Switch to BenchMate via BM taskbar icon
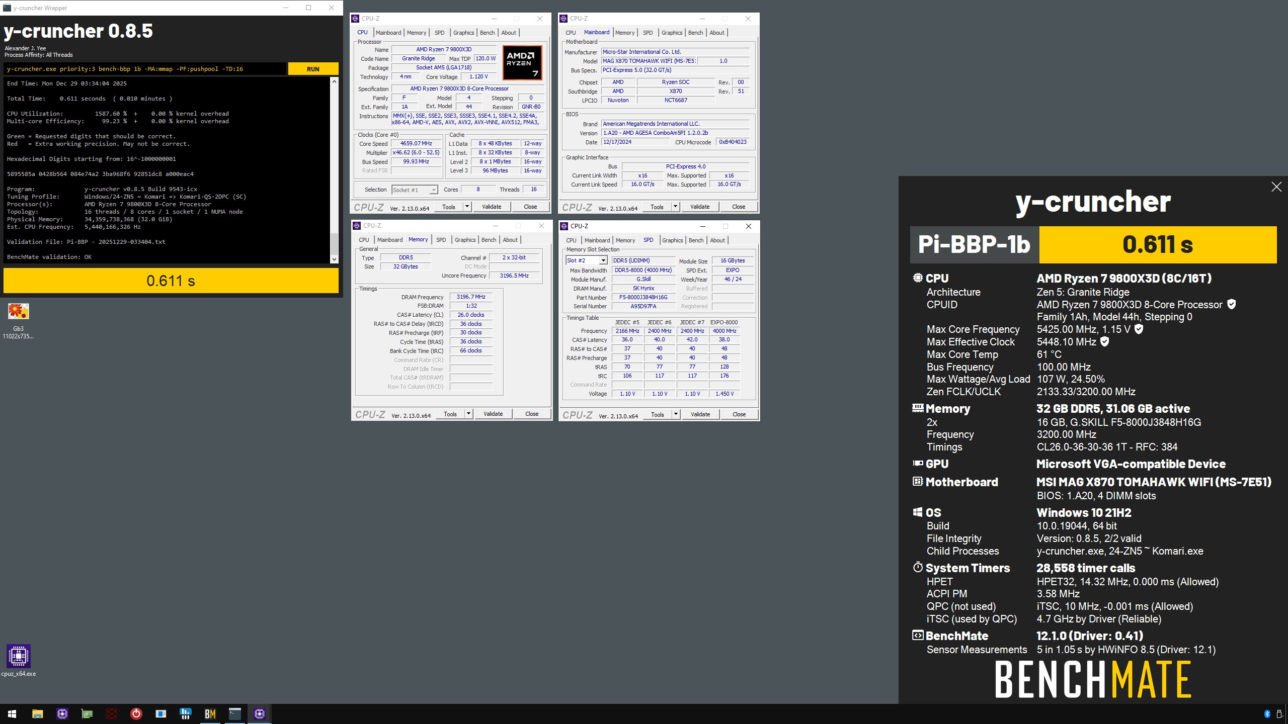This screenshot has width=1288, height=724. (210, 713)
